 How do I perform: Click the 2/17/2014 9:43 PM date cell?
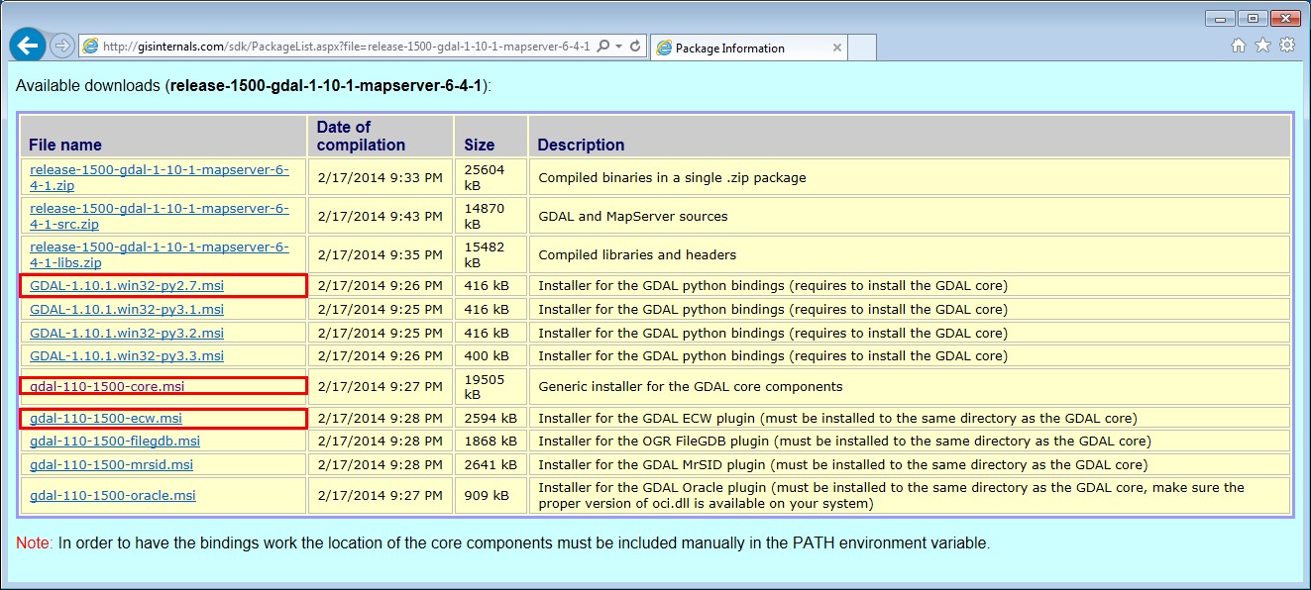[x=381, y=216]
